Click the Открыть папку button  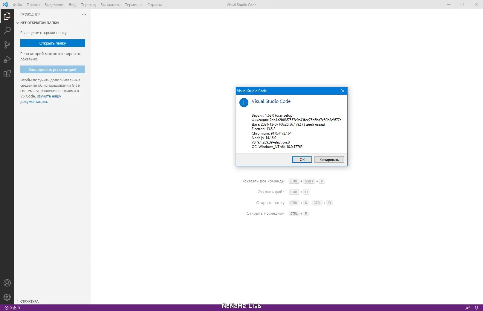click(x=53, y=43)
